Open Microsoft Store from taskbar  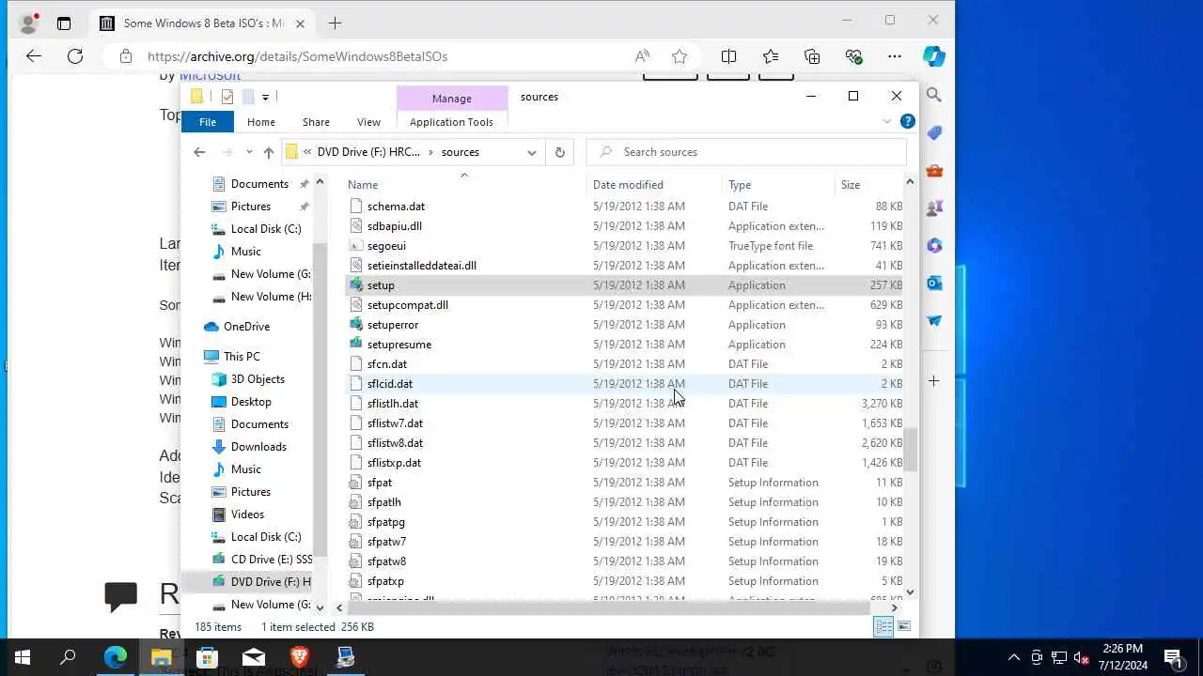click(208, 657)
